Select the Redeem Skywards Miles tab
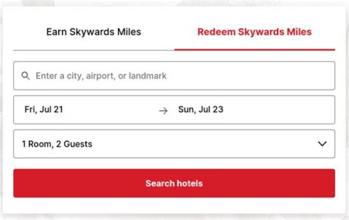 [254, 32]
